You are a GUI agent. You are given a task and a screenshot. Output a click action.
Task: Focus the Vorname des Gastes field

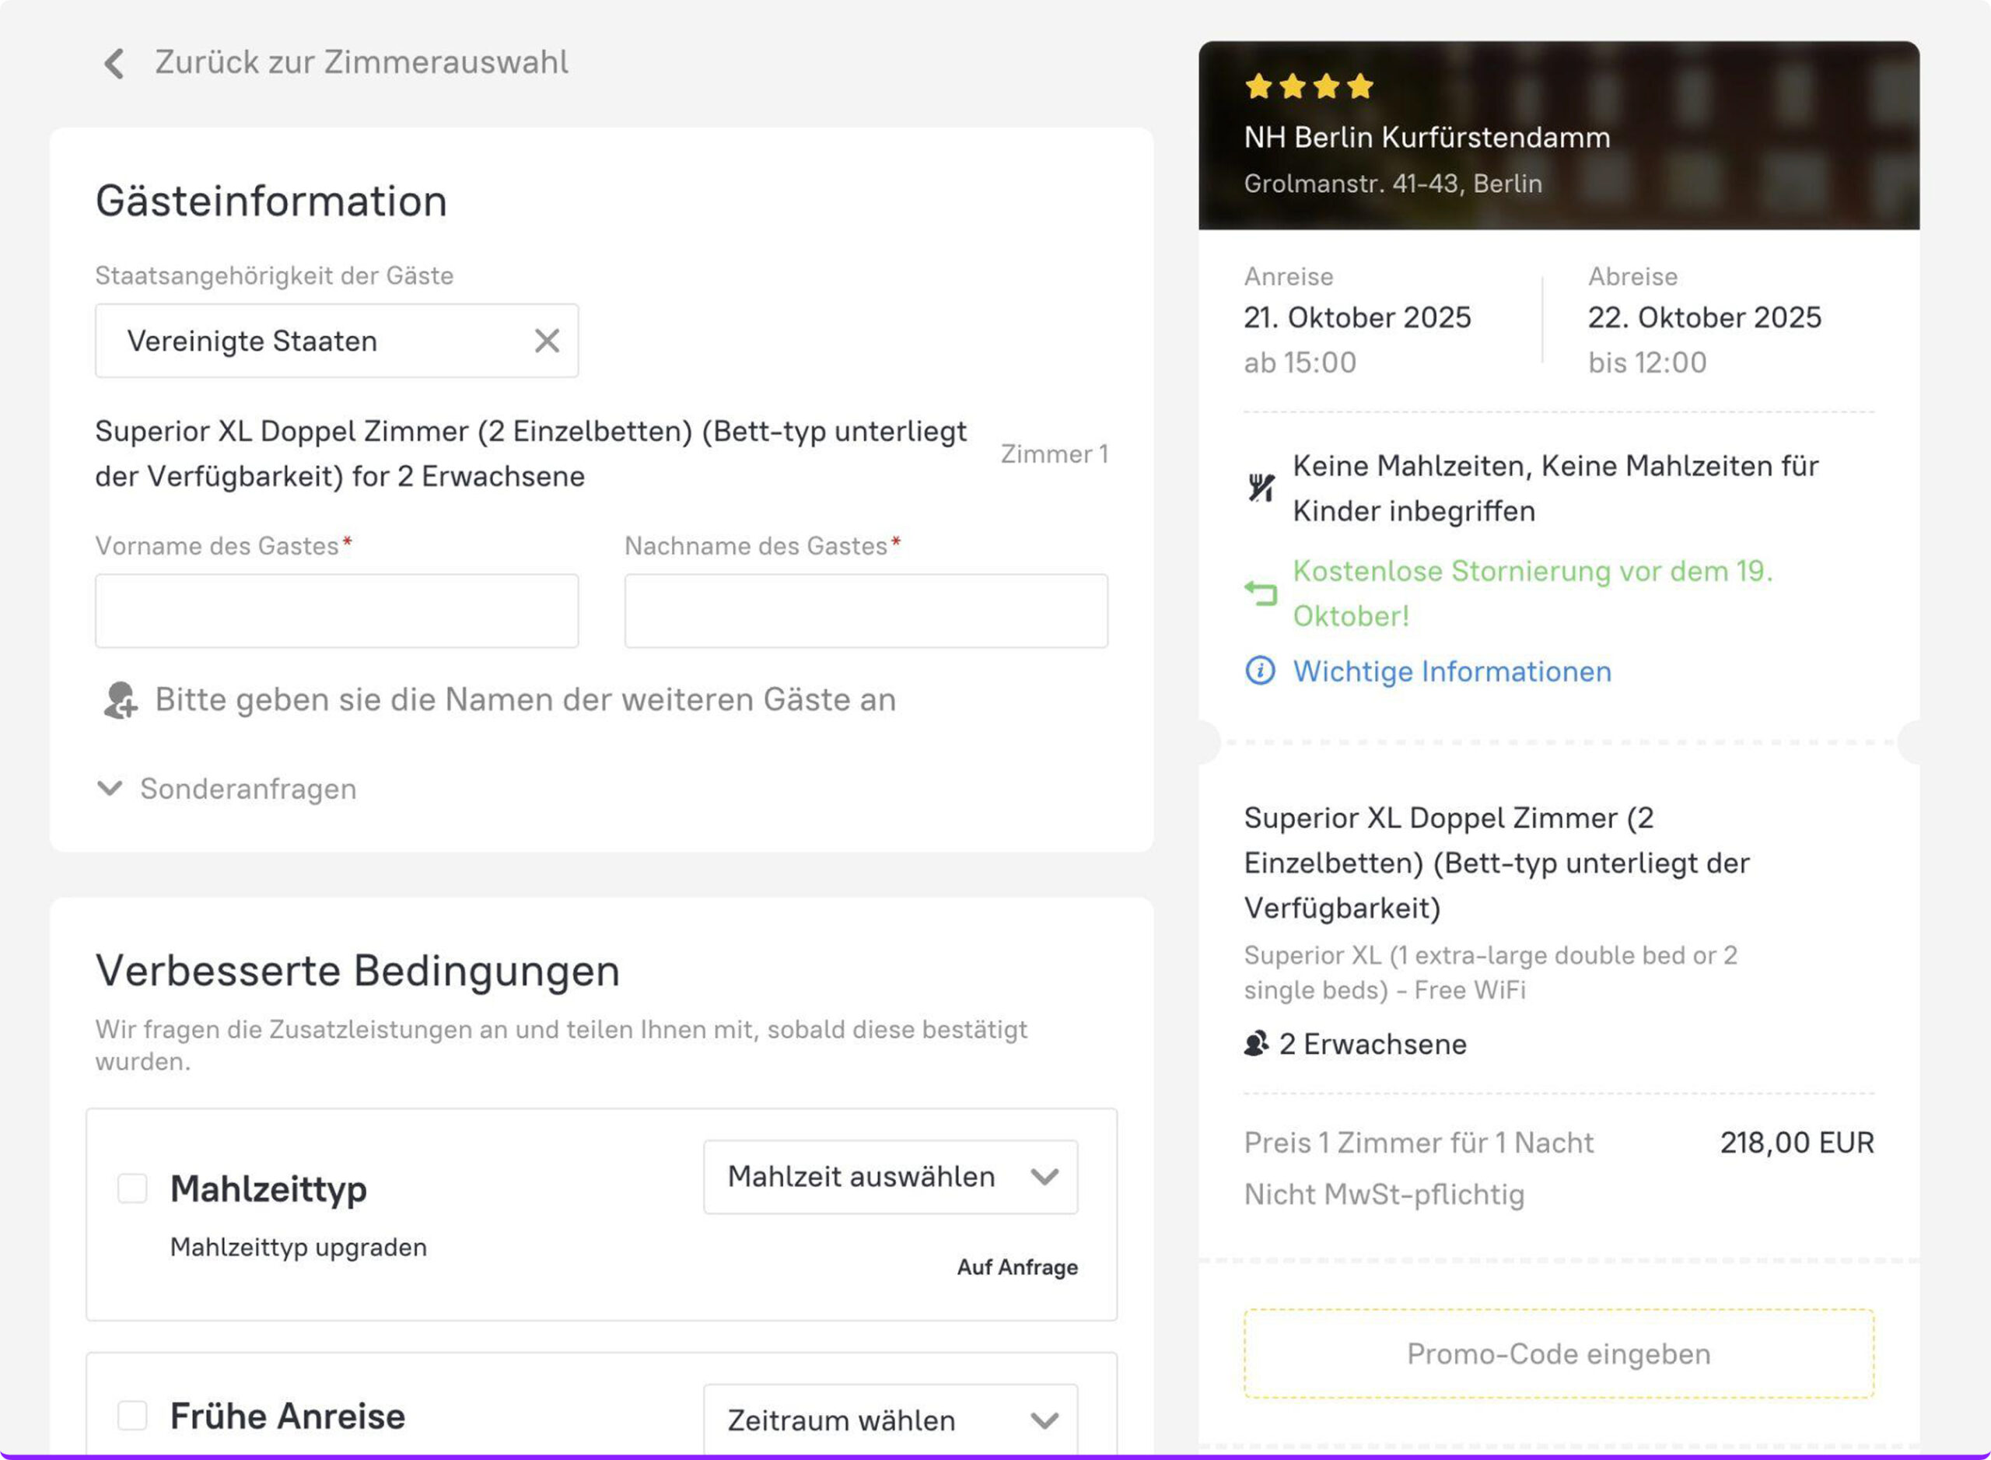[x=337, y=611]
